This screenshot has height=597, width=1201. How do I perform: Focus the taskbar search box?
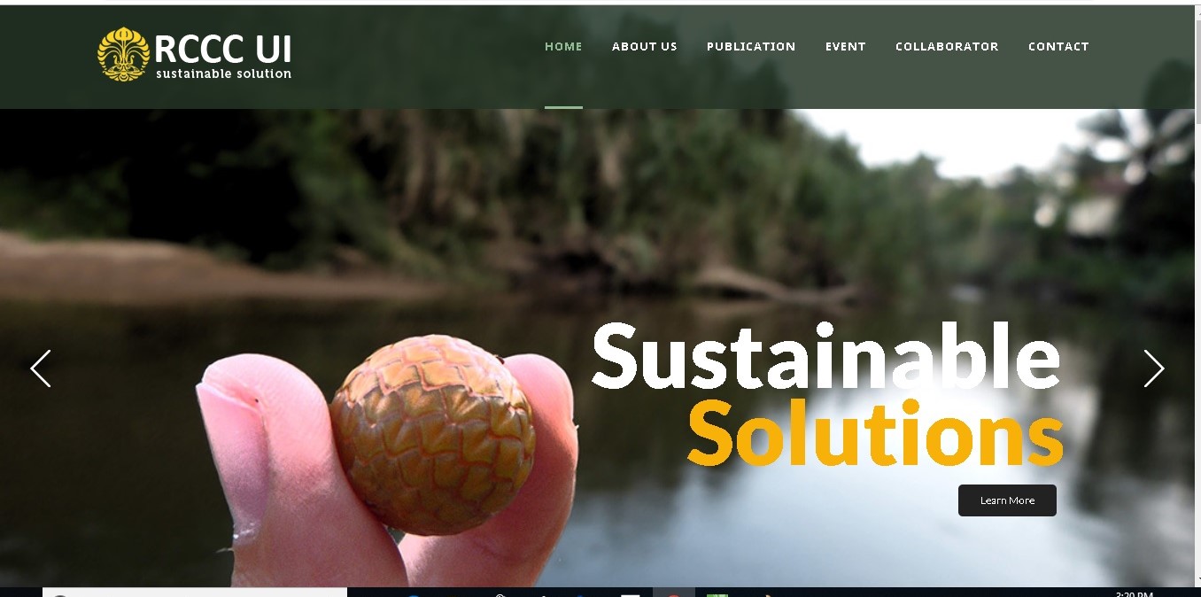[195, 592]
